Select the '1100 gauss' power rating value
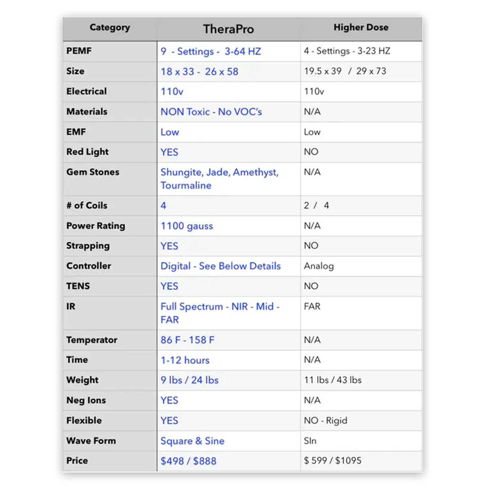 pyautogui.click(x=187, y=226)
